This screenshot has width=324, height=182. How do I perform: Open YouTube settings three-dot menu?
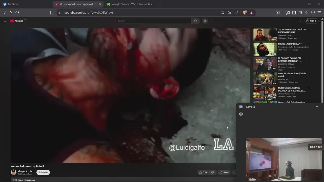point(301,21)
